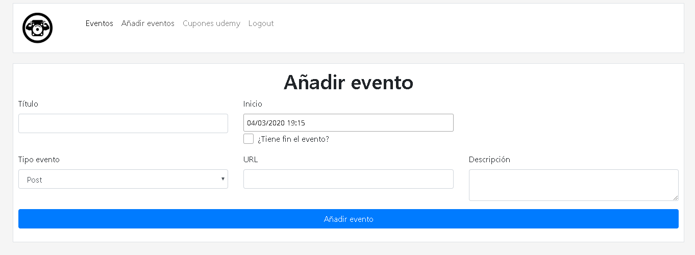Open the Eventos navigation link
Screen dimensions: 695x255
[x=100, y=23]
